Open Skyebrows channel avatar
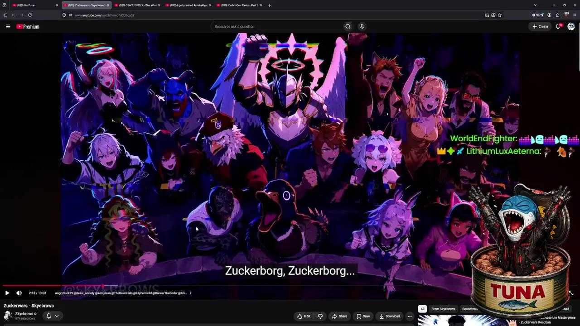580x326 pixels. [x=8, y=316]
